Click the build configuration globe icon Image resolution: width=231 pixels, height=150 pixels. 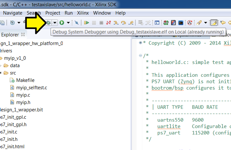(12, 23)
